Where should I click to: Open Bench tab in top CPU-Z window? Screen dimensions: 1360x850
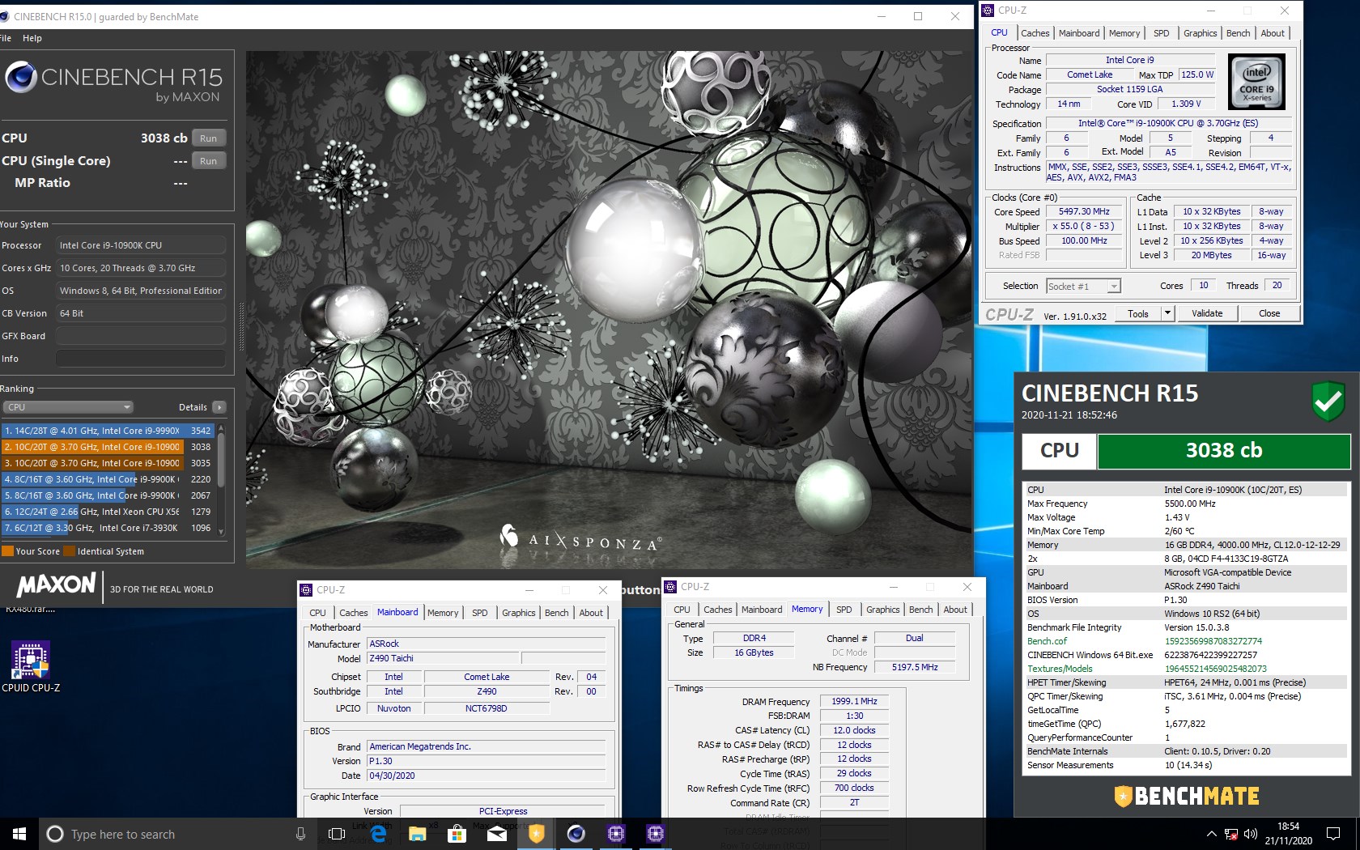click(1238, 33)
